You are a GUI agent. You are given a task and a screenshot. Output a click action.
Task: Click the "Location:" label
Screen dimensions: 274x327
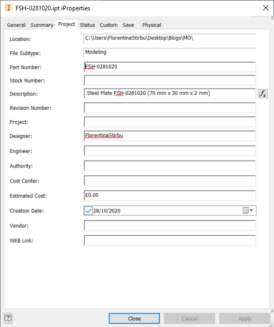[20, 39]
